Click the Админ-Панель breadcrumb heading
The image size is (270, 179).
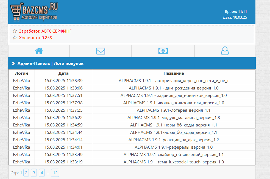[34, 63]
